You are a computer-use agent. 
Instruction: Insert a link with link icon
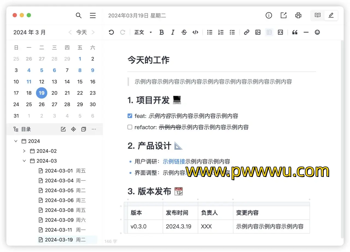point(247,32)
